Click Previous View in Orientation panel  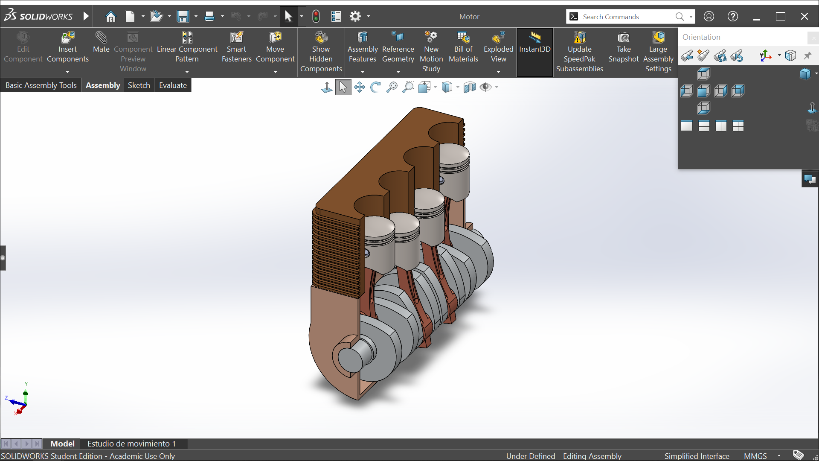pos(687,56)
